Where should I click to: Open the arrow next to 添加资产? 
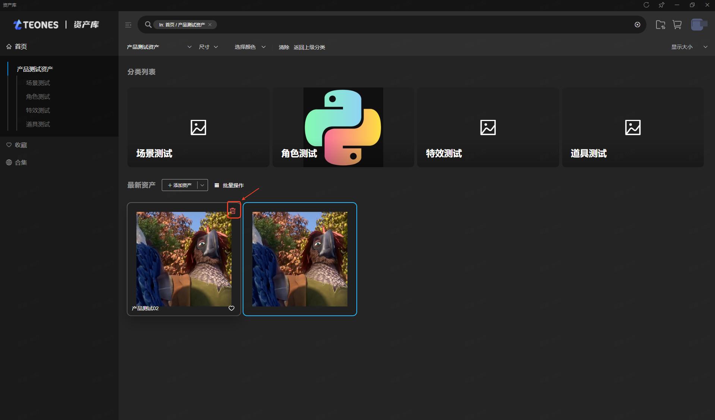202,185
